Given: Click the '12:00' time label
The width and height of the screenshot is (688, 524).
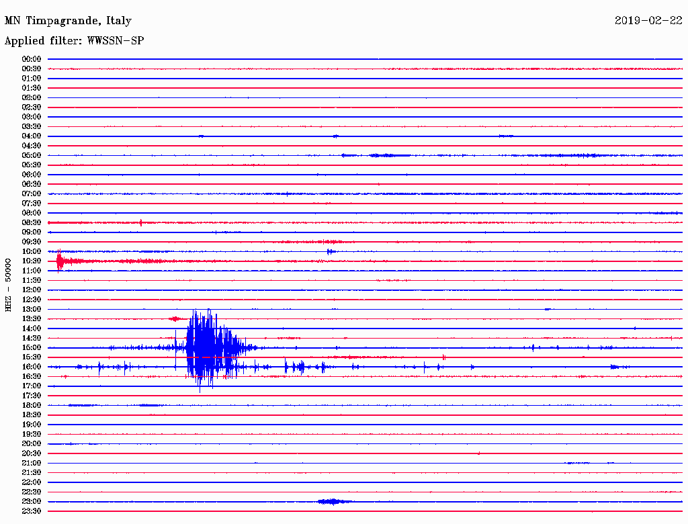Looking at the screenshot, I should click(x=31, y=290).
